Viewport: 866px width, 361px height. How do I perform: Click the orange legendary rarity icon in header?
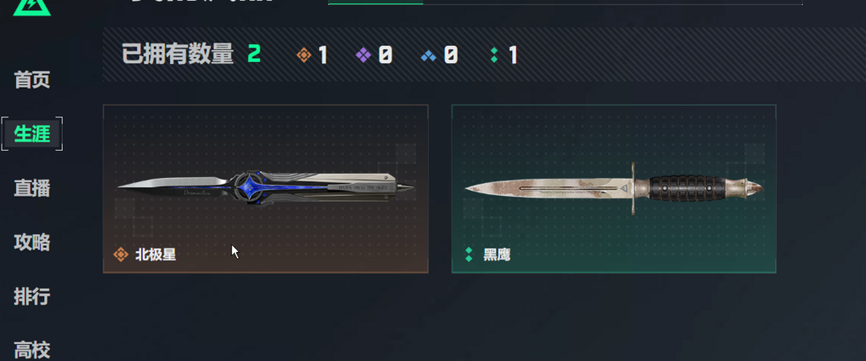pos(304,55)
